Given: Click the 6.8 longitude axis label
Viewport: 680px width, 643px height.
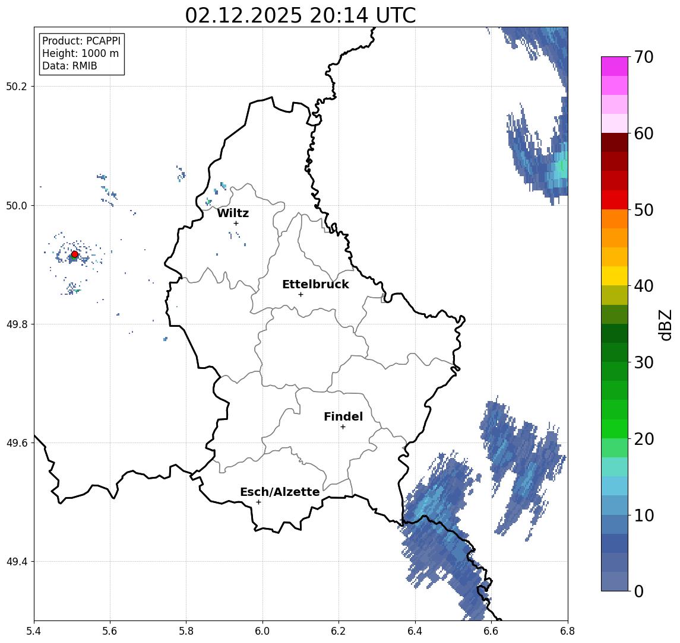Looking at the screenshot, I should pyautogui.click(x=567, y=631).
